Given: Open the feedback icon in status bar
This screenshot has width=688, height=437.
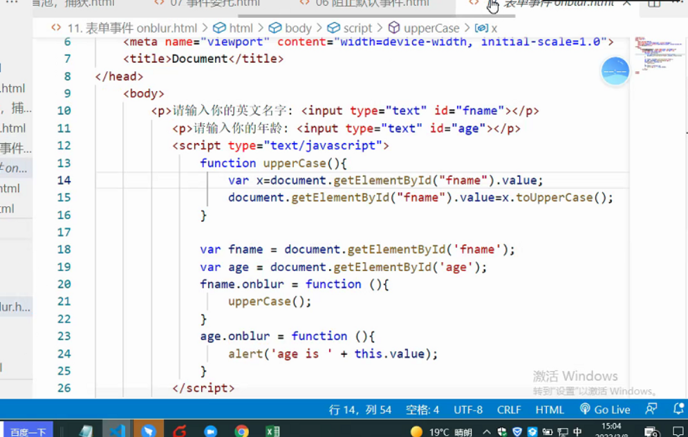Looking at the screenshot, I should [x=651, y=409].
